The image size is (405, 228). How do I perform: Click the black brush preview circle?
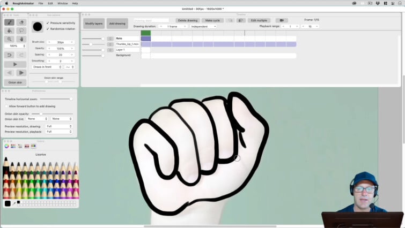[x=38, y=27]
